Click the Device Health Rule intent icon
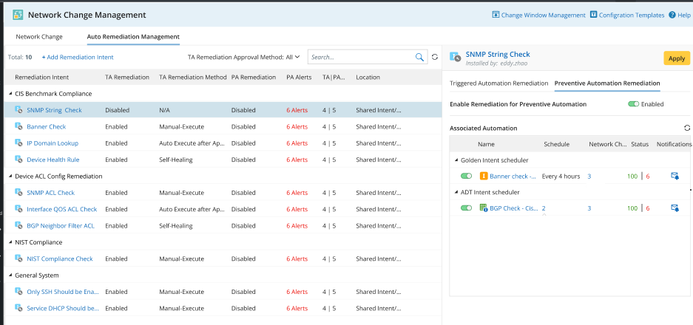This screenshot has height=325, width=693. click(18, 160)
